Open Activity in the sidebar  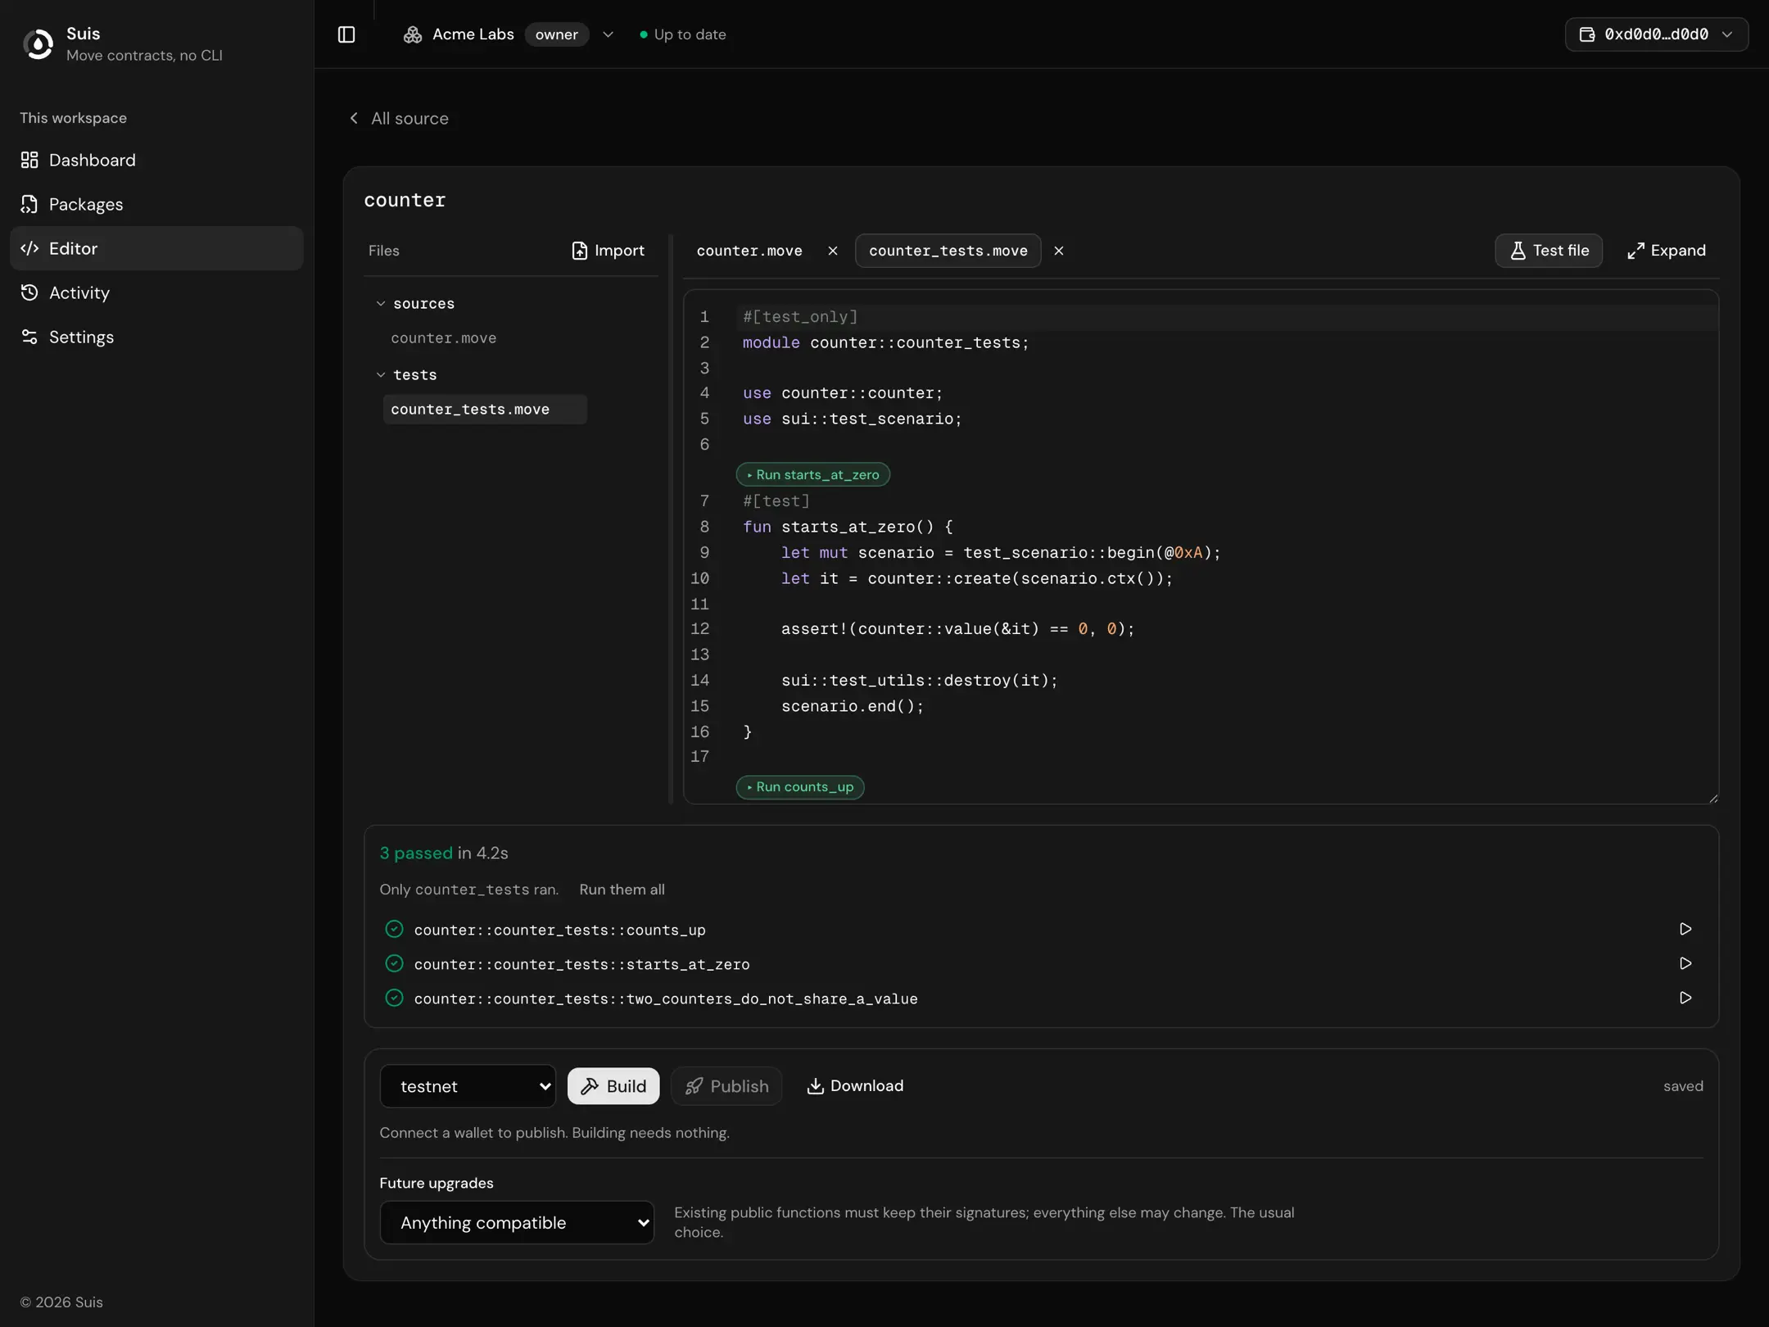pyautogui.click(x=156, y=292)
